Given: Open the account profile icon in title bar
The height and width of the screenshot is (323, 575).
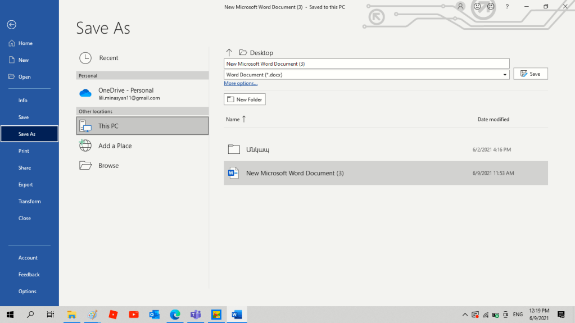Looking at the screenshot, I should click(x=460, y=7).
